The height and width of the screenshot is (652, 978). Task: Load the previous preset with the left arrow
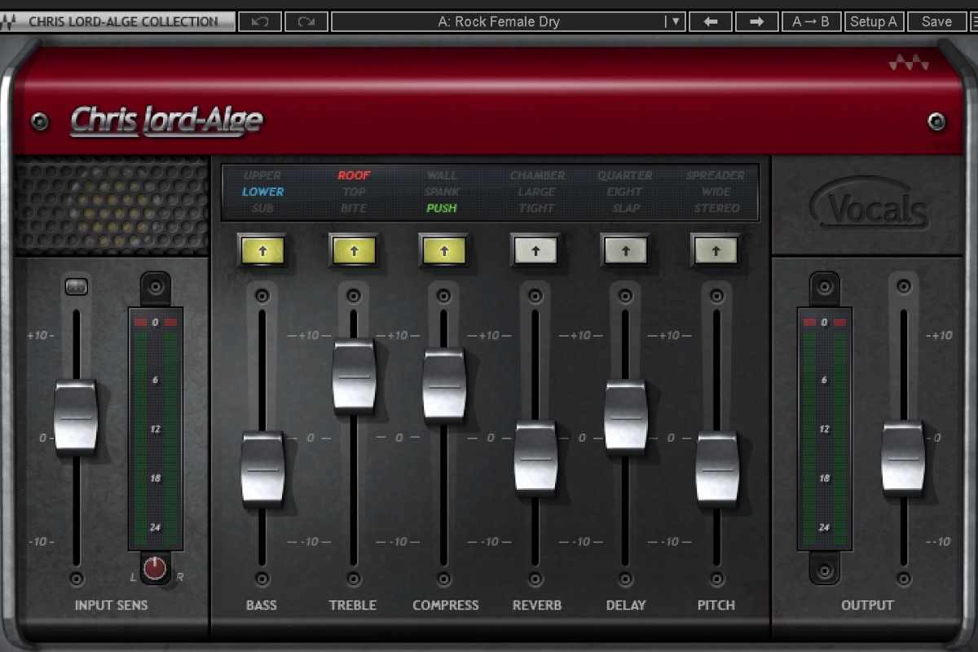(x=710, y=21)
